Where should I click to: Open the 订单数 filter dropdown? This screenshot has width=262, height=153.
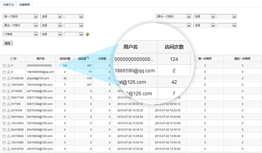tap(21, 34)
